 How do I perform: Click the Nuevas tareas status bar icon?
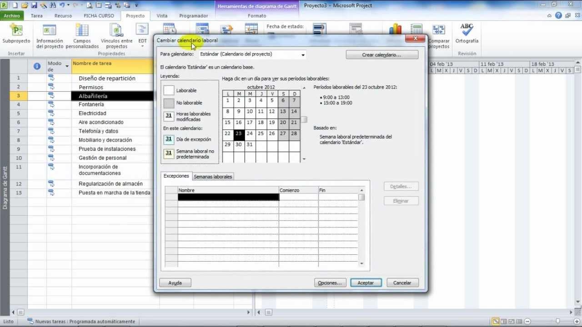click(x=30, y=321)
